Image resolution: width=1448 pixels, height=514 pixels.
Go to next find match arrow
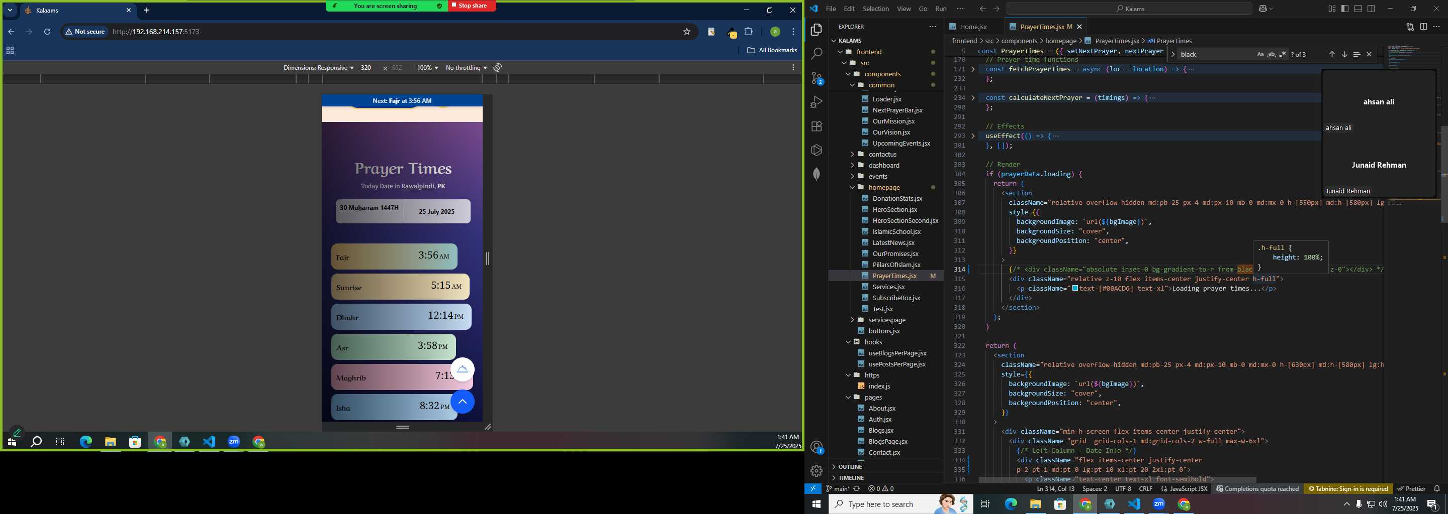[1344, 54]
